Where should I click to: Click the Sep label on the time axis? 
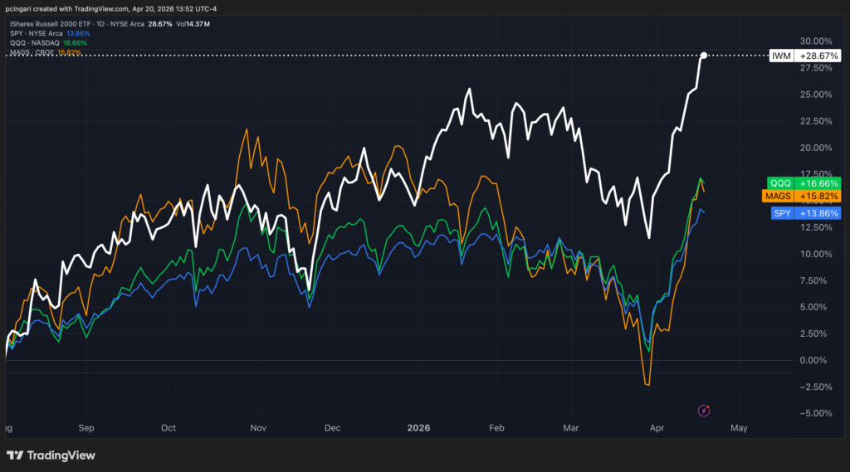86,427
